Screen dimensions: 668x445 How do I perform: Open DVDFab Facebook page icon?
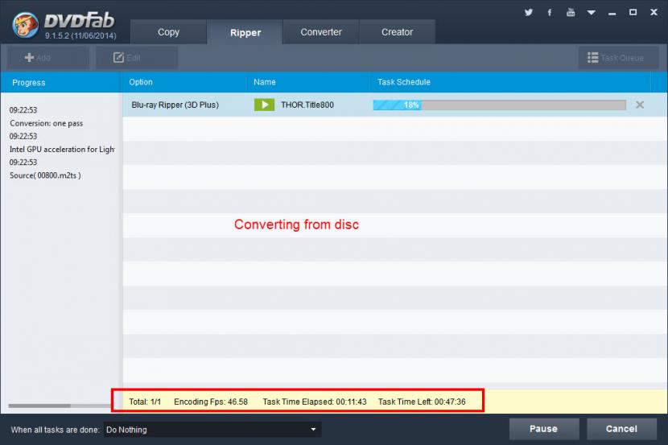(550, 12)
